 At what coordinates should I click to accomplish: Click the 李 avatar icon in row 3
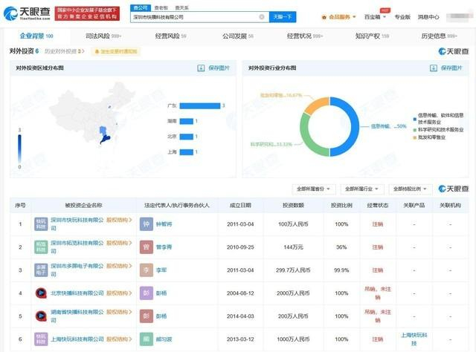(147, 270)
